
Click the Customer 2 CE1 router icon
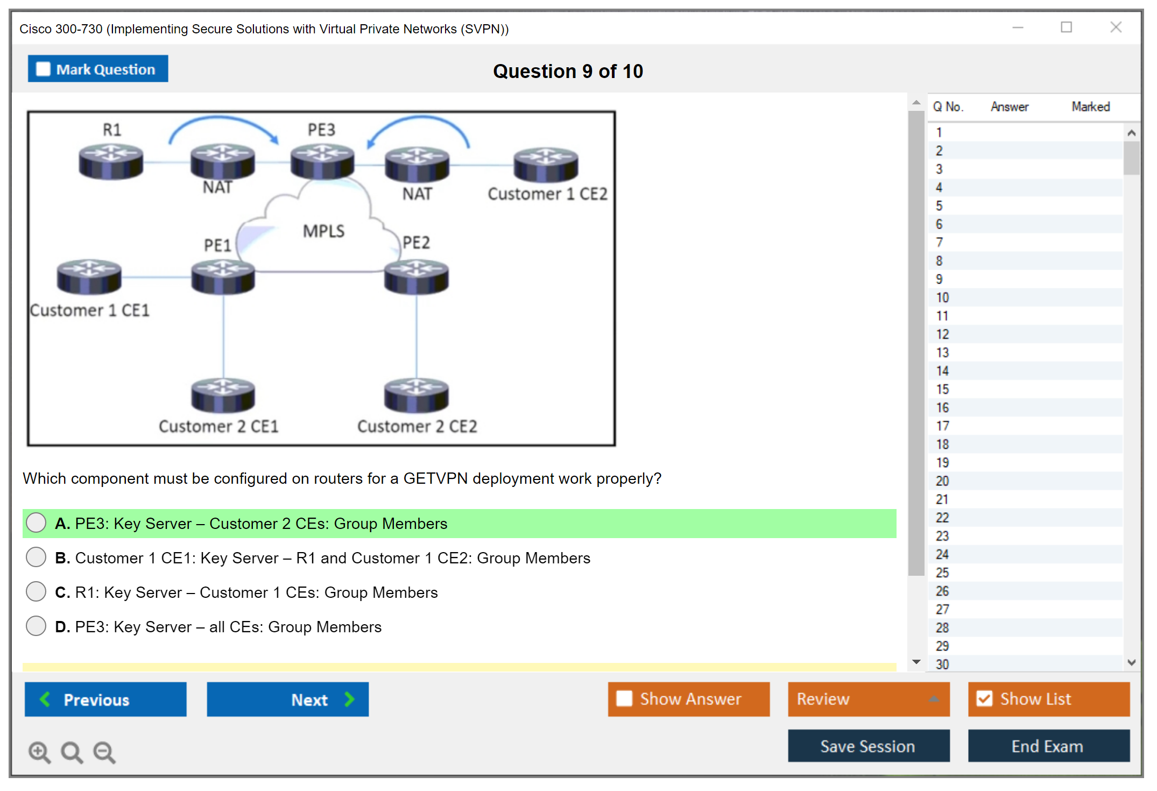click(223, 395)
